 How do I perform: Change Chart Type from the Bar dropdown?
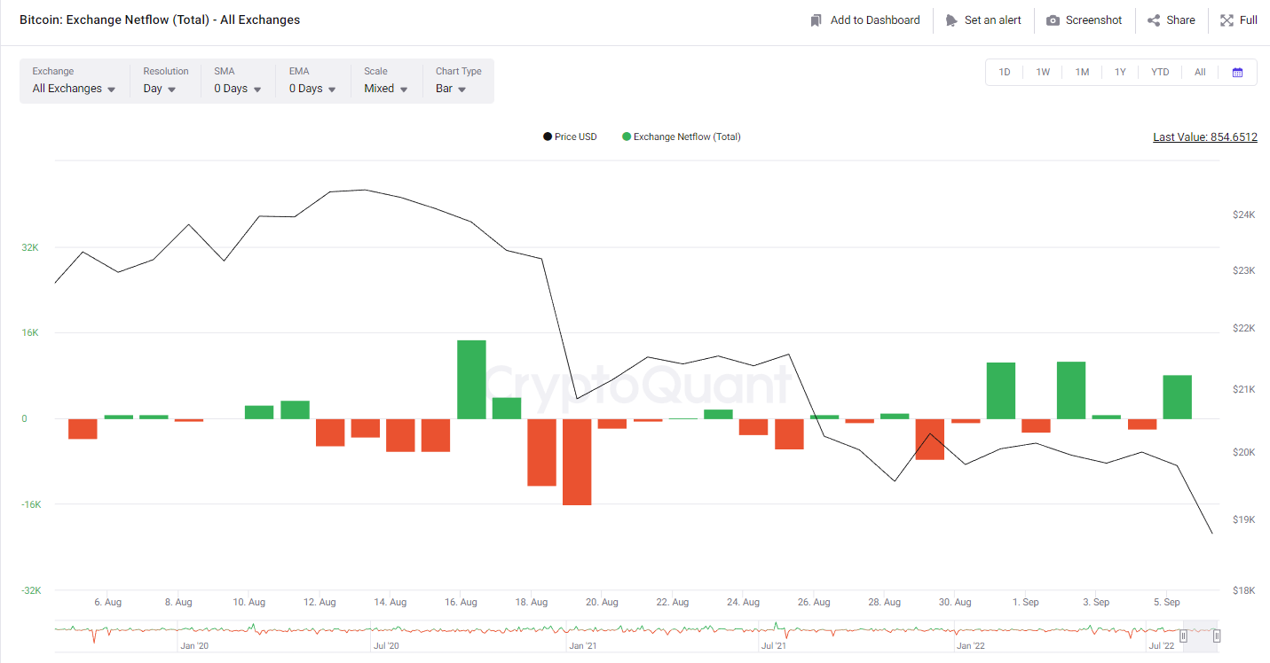pyautogui.click(x=451, y=89)
